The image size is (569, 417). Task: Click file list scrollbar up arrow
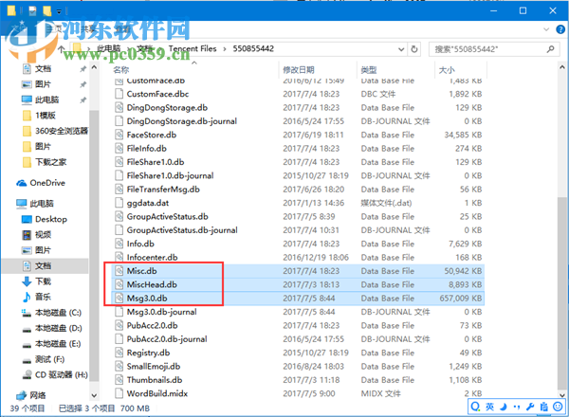coord(562,67)
